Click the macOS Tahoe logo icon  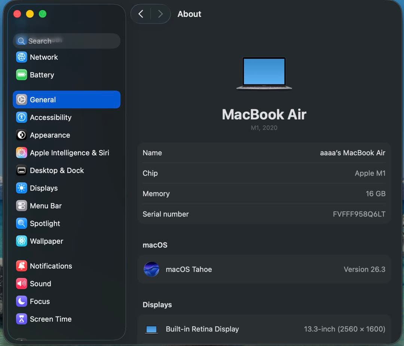click(151, 269)
